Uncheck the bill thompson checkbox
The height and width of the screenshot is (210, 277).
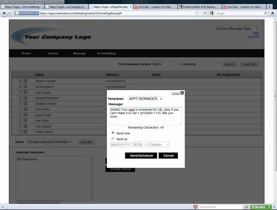(20, 87)
